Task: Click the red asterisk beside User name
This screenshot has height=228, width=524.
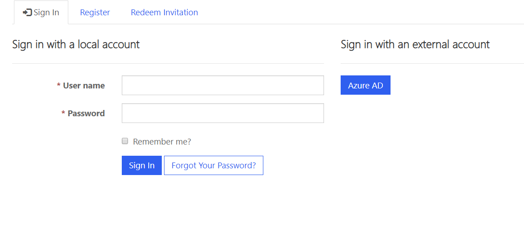Action: click(58, 86)
